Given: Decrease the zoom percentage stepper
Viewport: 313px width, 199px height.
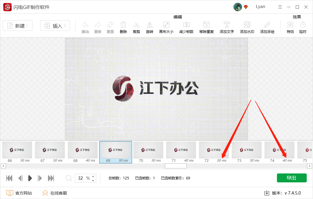Looking at the screenshot, I should click(x=93, y=181).
